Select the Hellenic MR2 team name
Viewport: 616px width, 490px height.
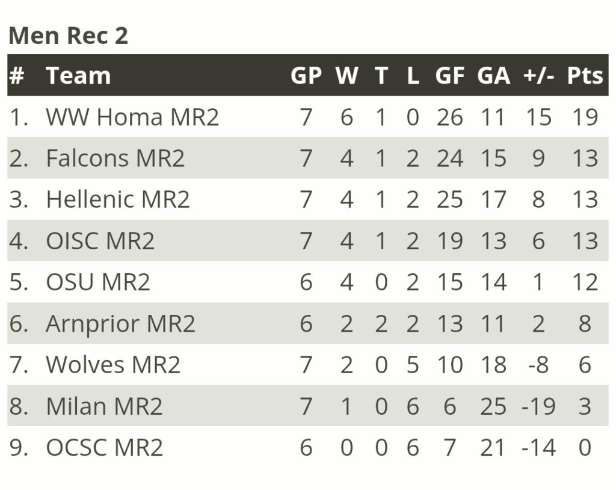118,199
